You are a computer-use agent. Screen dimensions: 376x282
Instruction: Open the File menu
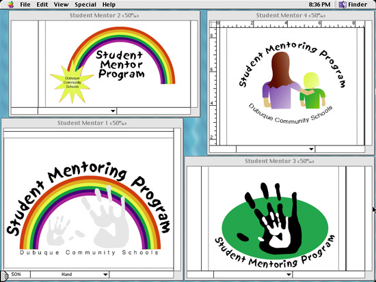tap(25, 5)
